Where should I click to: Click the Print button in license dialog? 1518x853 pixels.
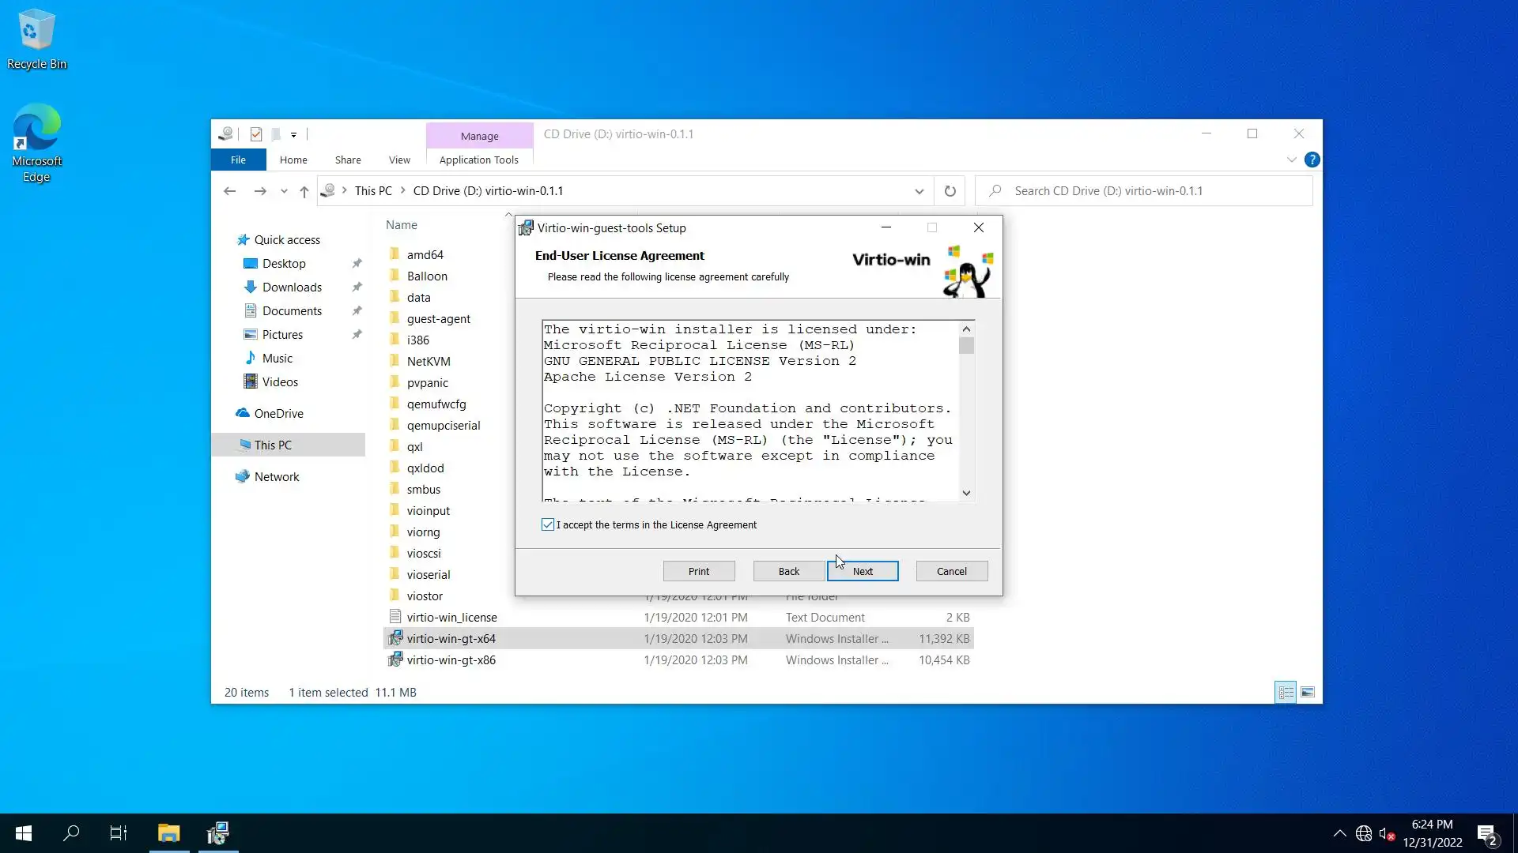point(699,571)
